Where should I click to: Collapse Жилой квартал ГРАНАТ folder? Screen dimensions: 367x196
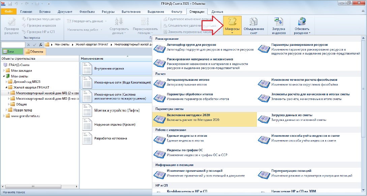(x=6, y=88)
